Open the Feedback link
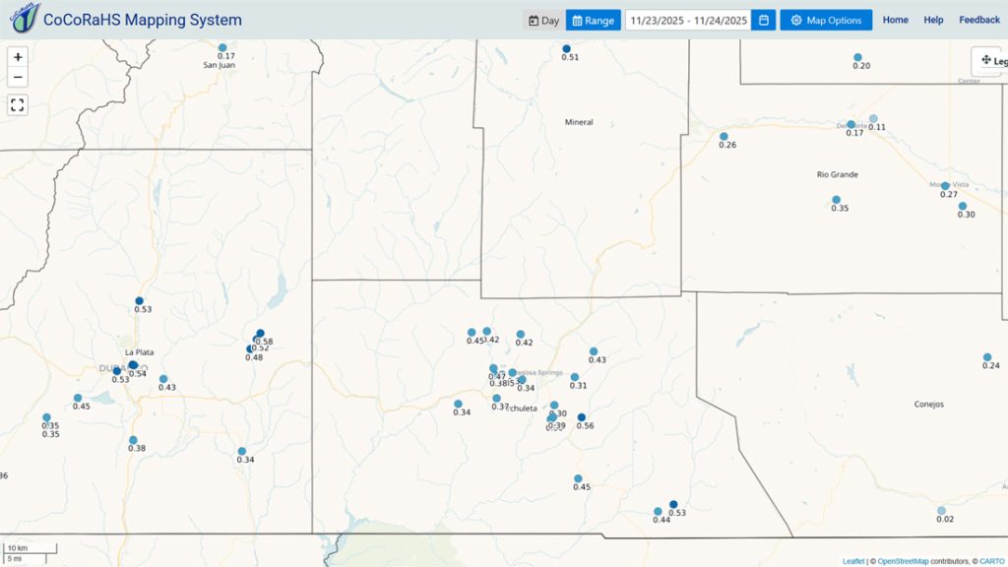1008x567 pixels. pos(979,20)
